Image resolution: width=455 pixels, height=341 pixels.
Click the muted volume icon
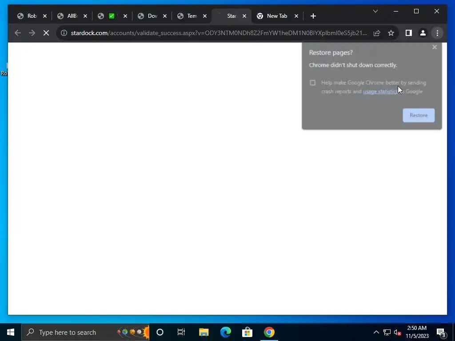[398, 332]
